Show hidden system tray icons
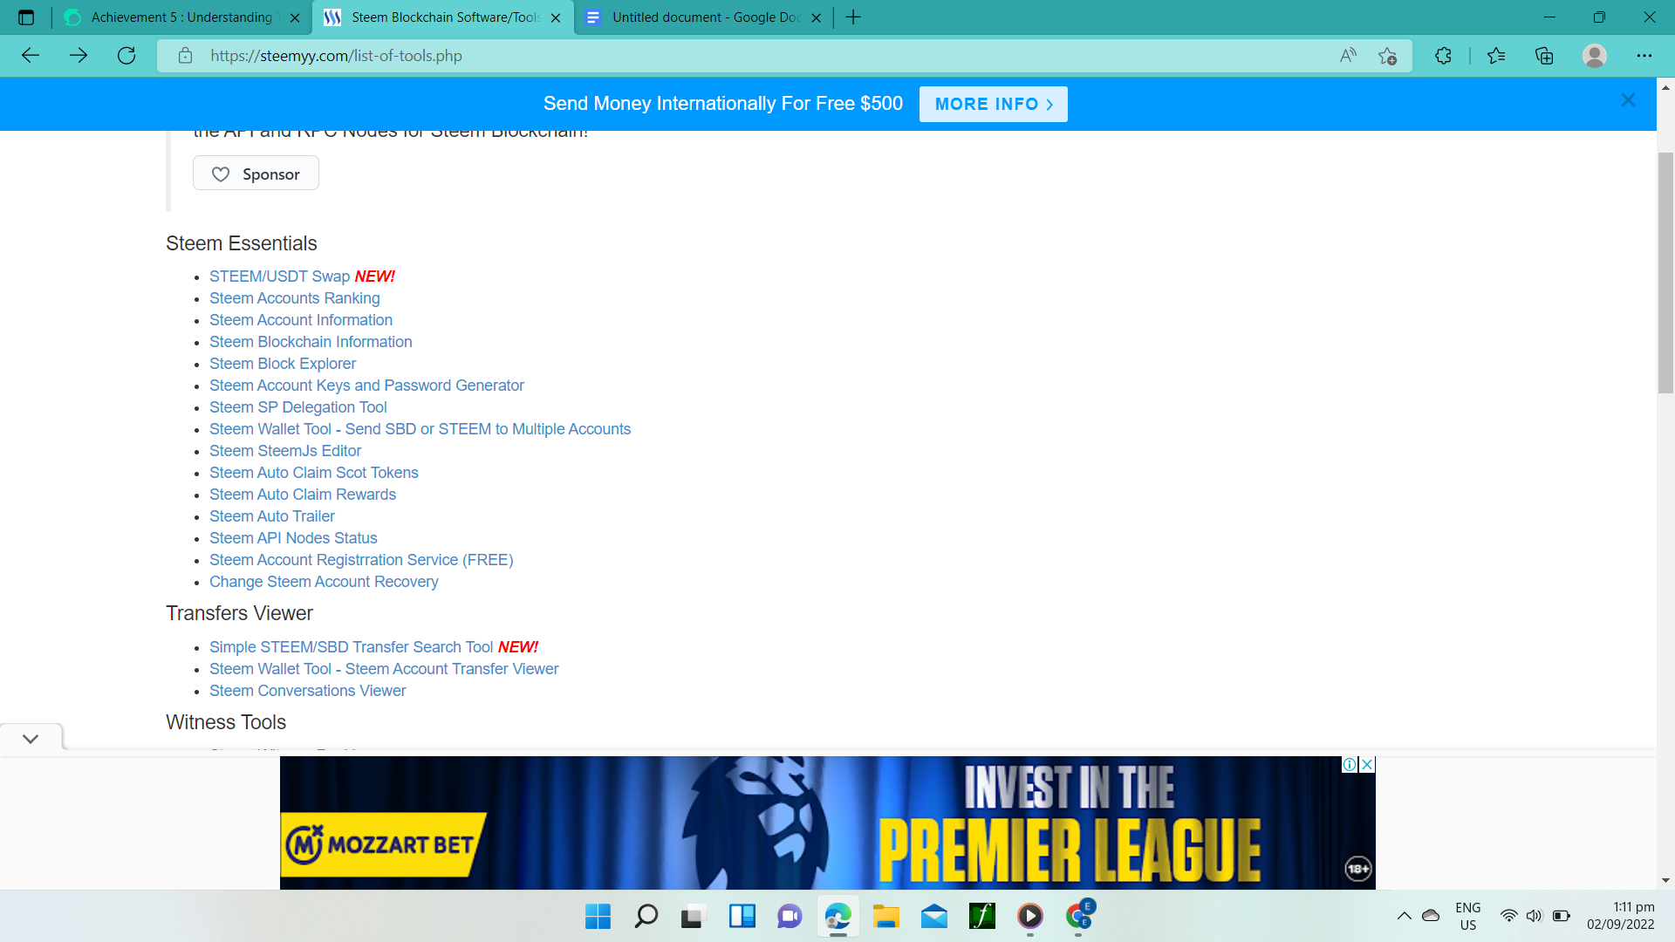1675x942 pixels. coord(1404,916)
